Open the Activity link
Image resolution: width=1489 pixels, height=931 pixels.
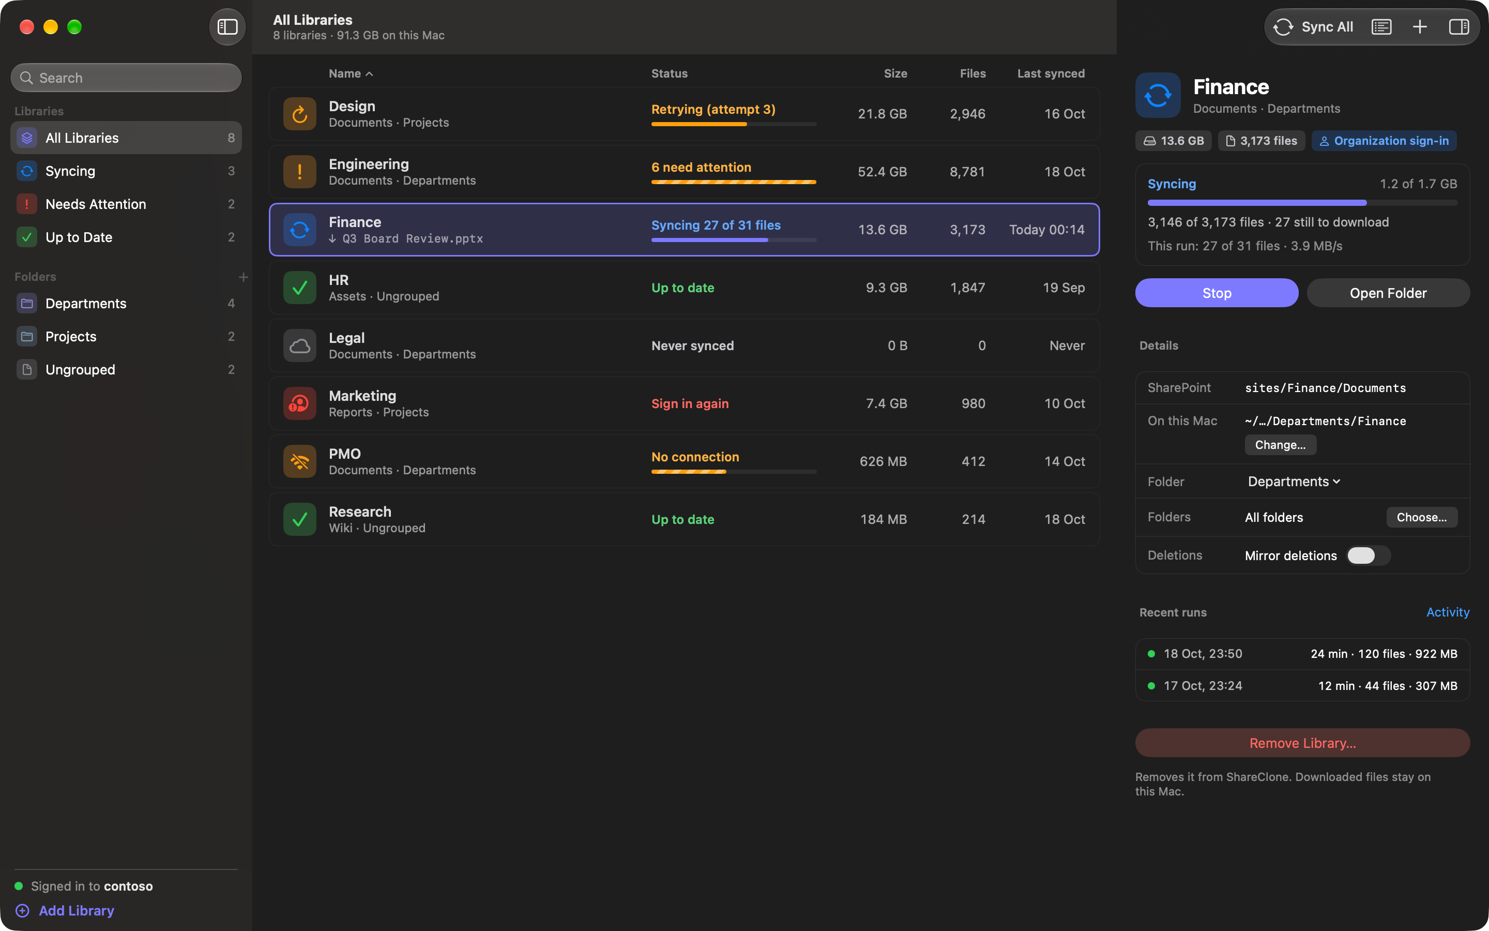point(1447,612)
